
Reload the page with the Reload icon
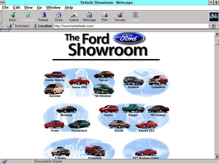click(x=43, y=15)
